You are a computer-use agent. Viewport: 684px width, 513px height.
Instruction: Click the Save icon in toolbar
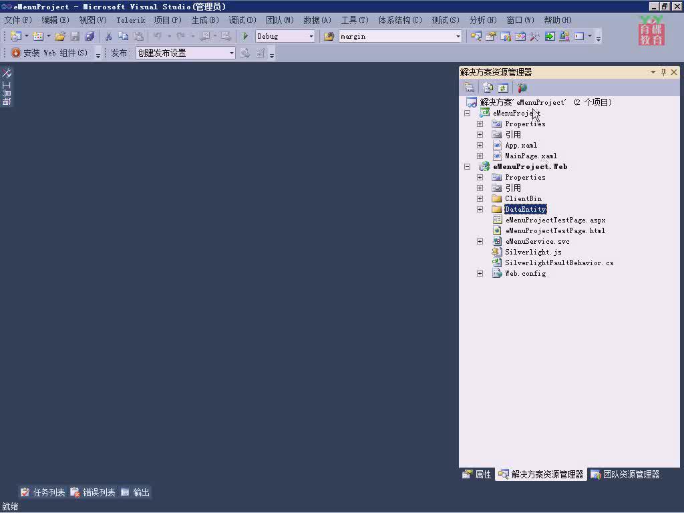coord(75,36)
